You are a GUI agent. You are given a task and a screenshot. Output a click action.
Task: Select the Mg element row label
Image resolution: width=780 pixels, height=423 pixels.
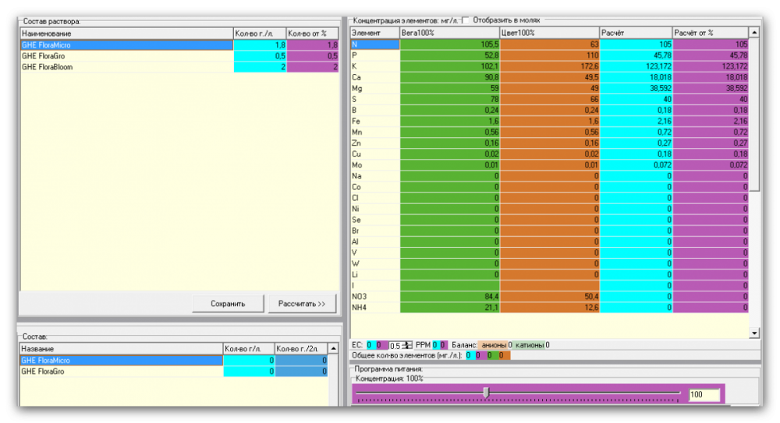[x=375, y=88]
